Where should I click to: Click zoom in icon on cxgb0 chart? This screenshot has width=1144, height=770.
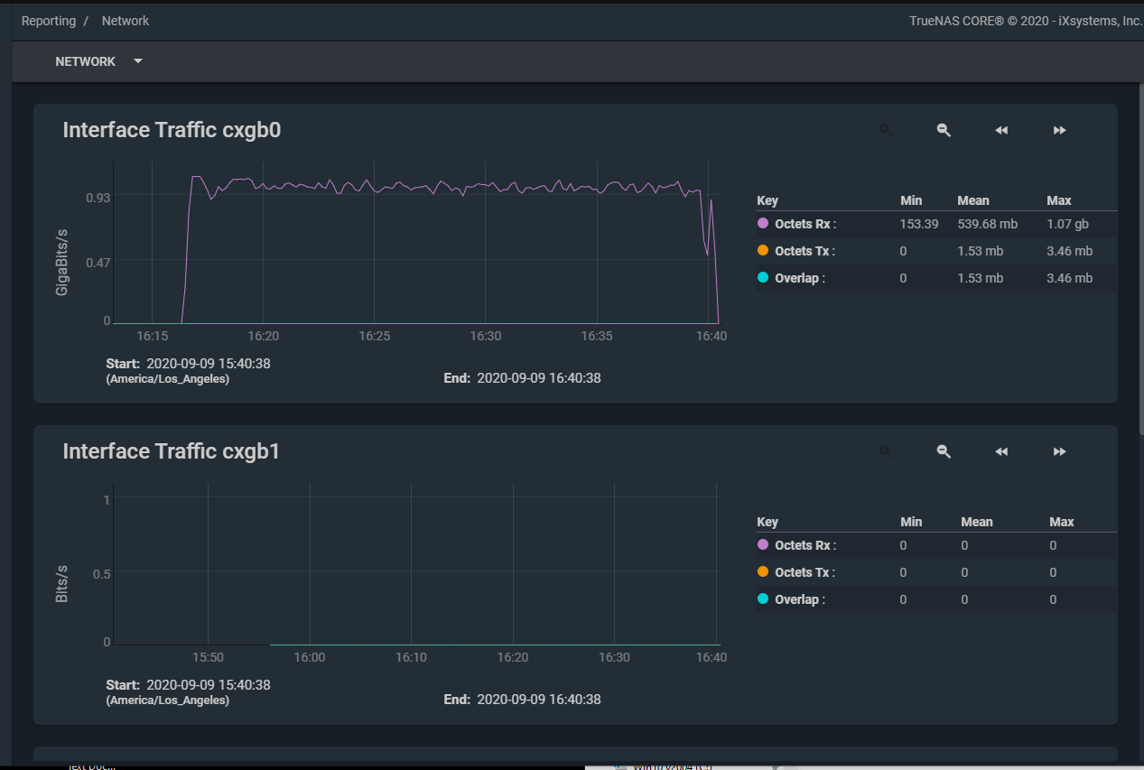pyautogui.click(x=886, y=130)
